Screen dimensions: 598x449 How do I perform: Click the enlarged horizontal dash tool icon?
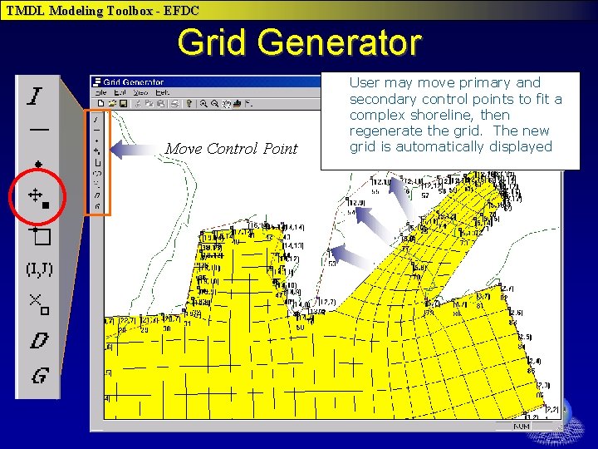pos(39,130)
